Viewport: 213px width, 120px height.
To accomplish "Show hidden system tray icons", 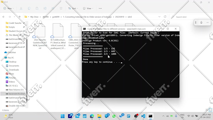I will click(163, 116).
